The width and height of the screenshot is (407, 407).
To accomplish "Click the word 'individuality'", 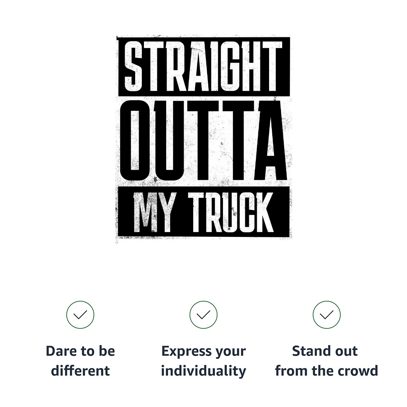I will coord(203,372).
